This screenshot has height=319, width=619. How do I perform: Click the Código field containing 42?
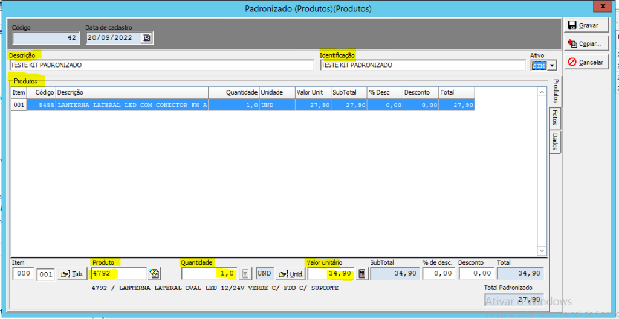pos(47,38)
